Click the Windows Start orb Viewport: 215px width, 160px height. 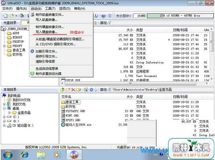tap(8, 155)
